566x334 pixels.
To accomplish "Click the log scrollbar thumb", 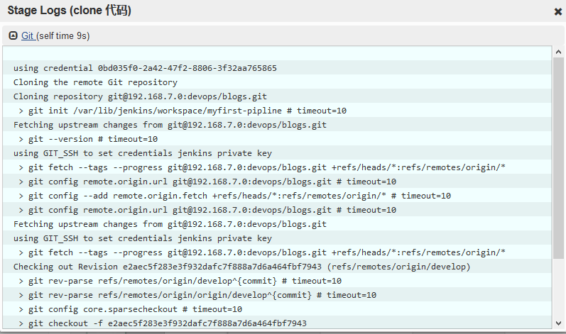I will (x=559, y=156).
